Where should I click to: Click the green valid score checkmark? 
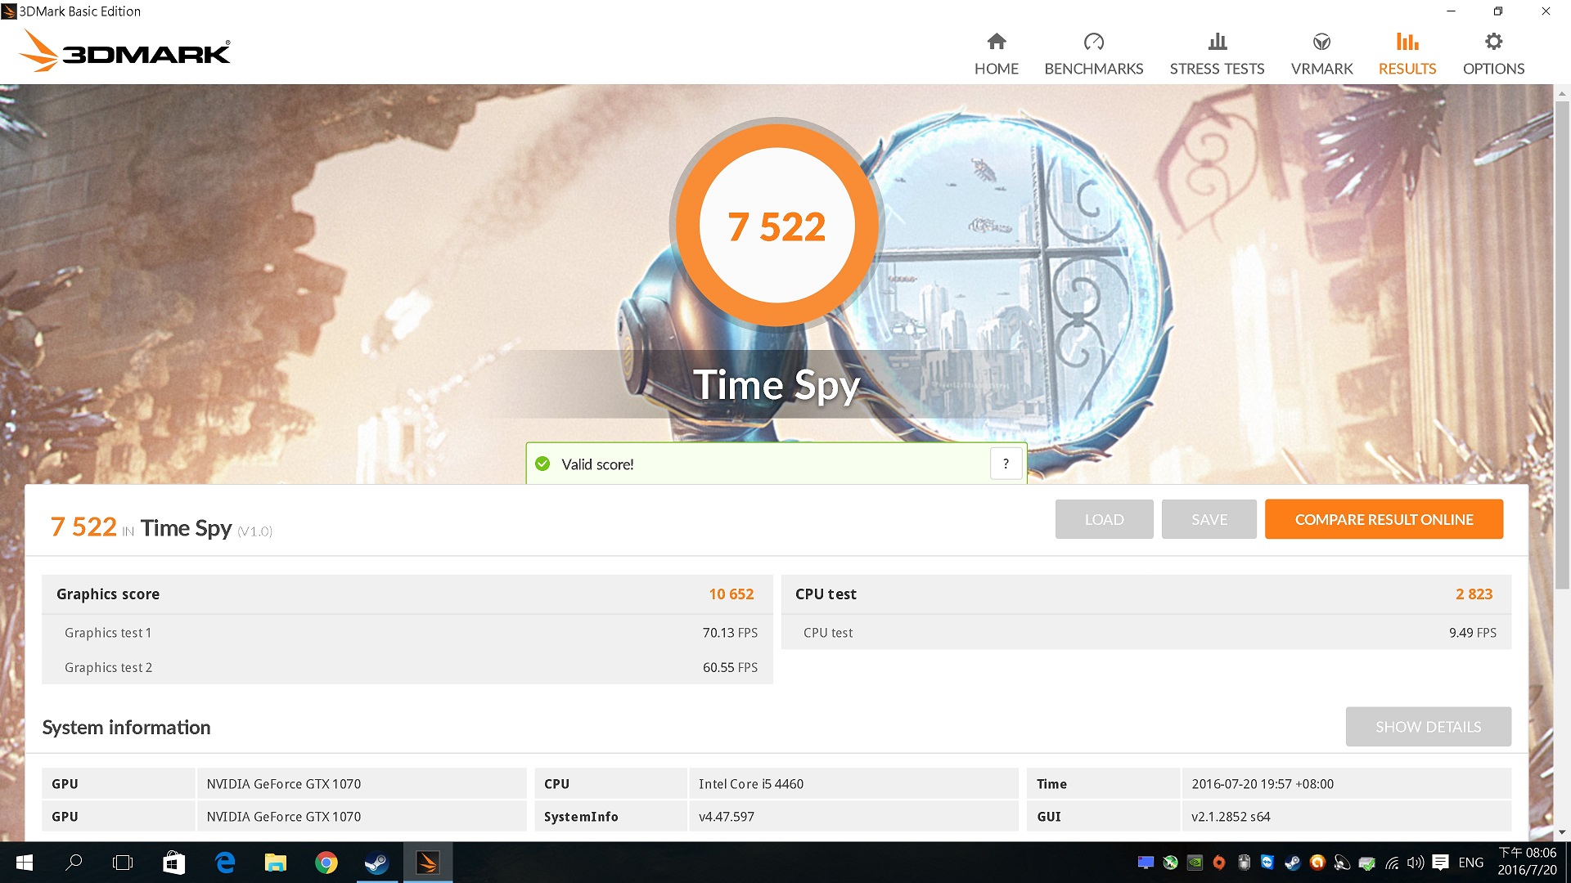coord(542,464)
